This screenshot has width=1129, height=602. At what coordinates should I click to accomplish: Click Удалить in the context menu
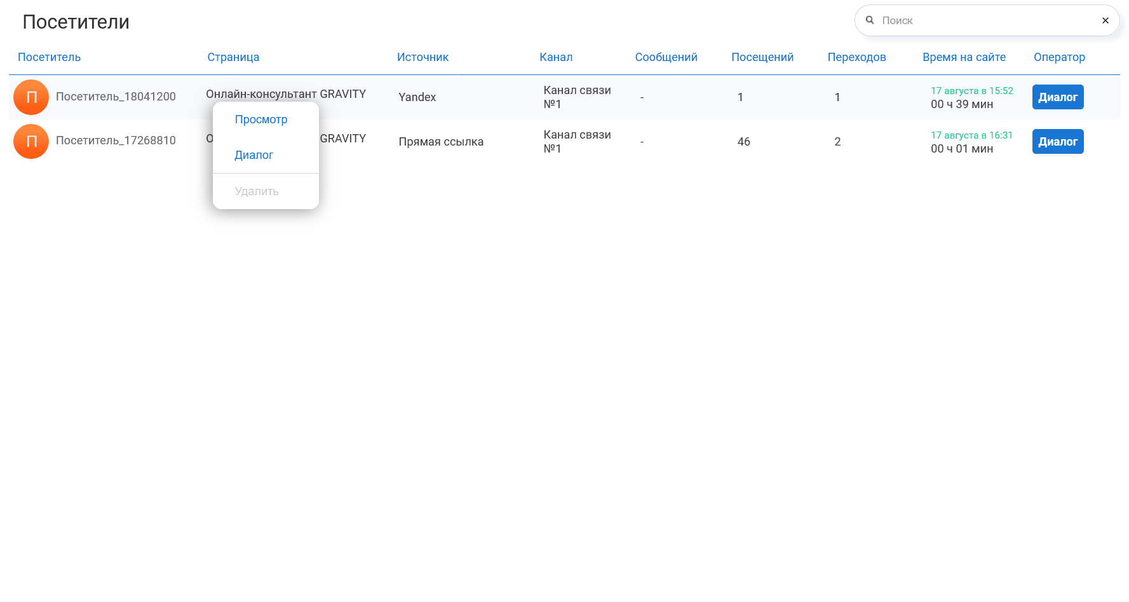(257, 191)
